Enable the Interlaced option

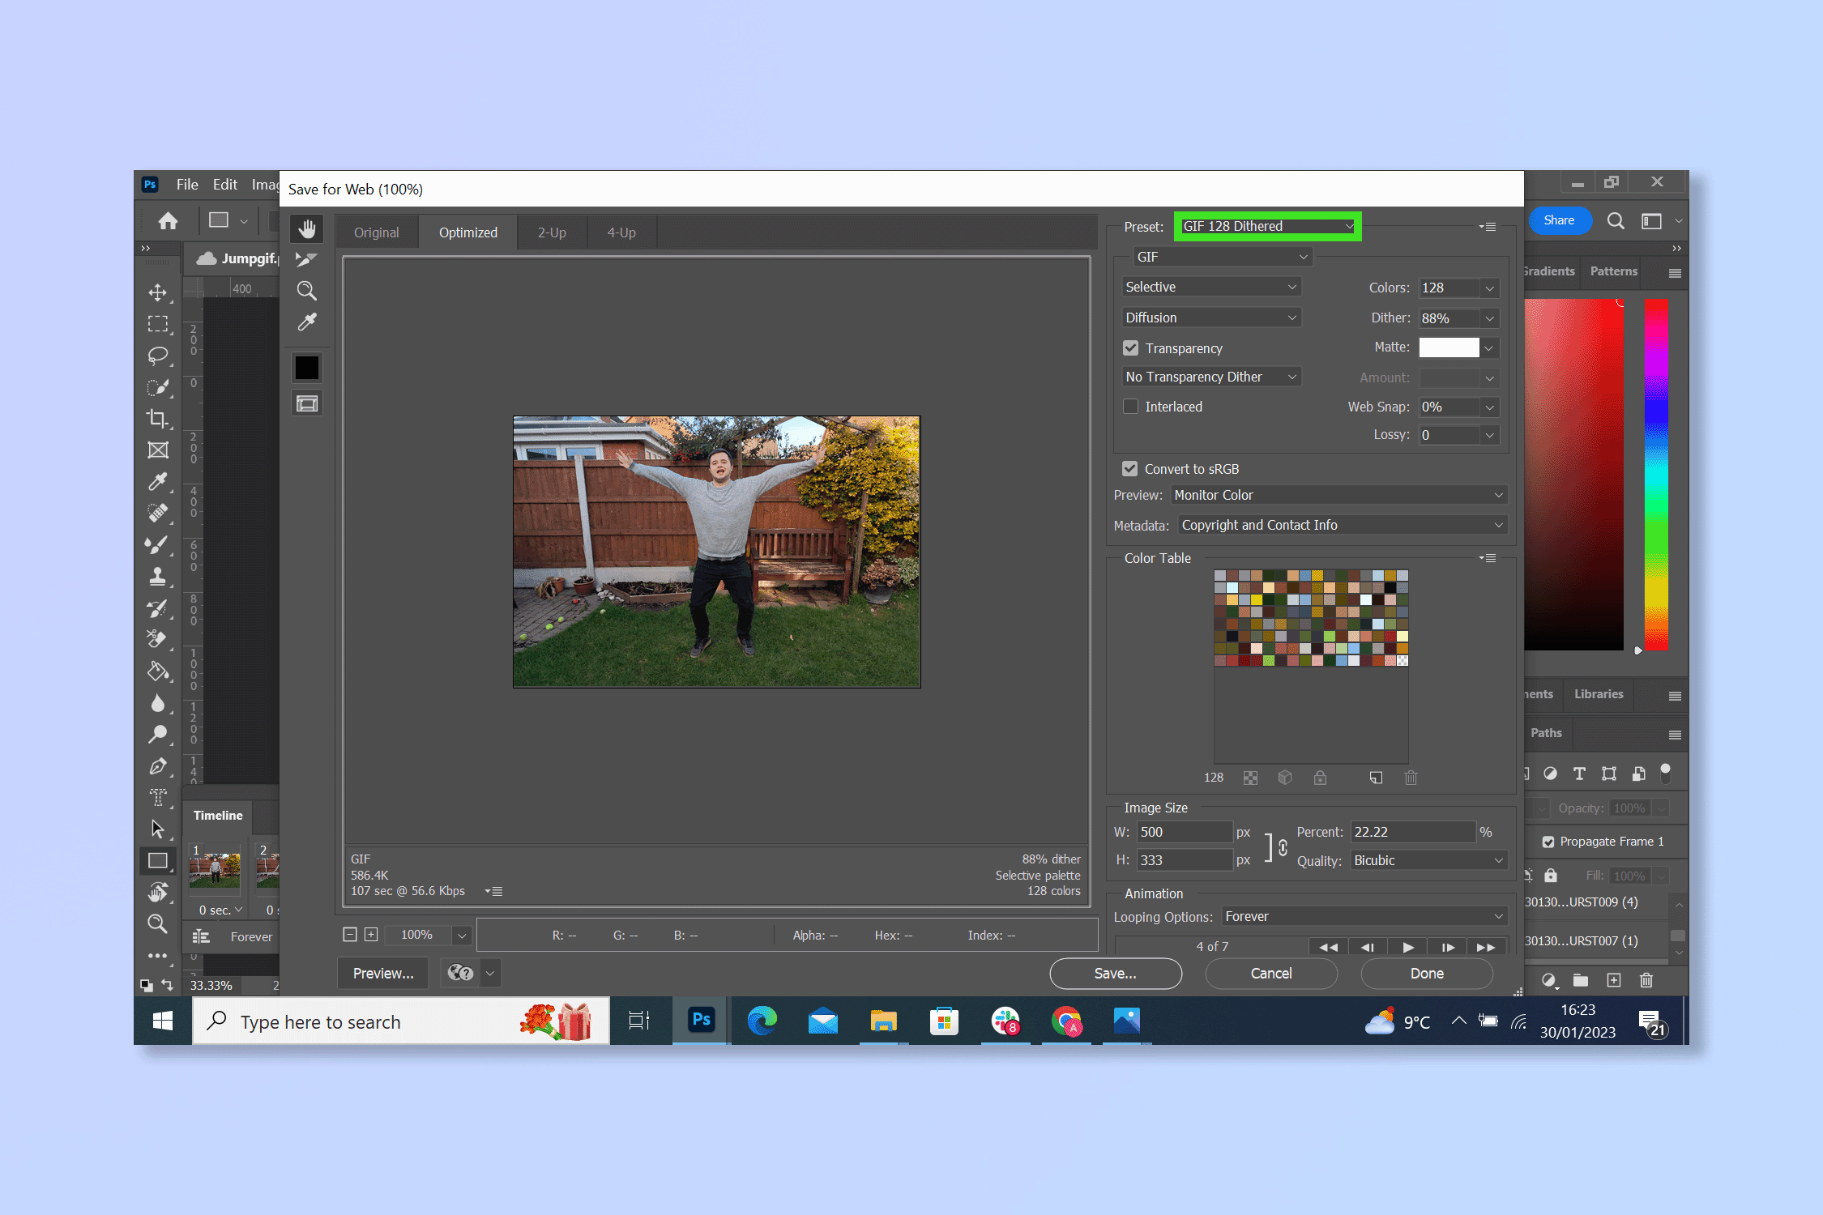[x=1131, y=407]
